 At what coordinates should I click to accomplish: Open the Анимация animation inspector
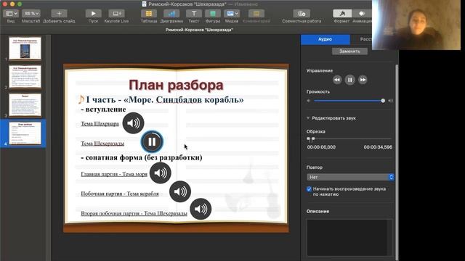tap(362, 14)
